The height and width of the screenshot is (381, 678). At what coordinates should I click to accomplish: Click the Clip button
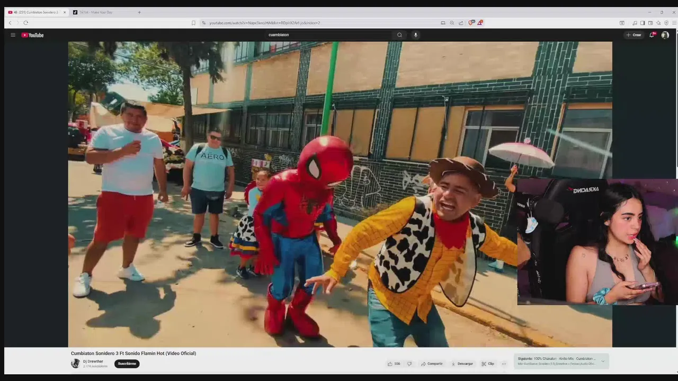[x=488, y=364]
